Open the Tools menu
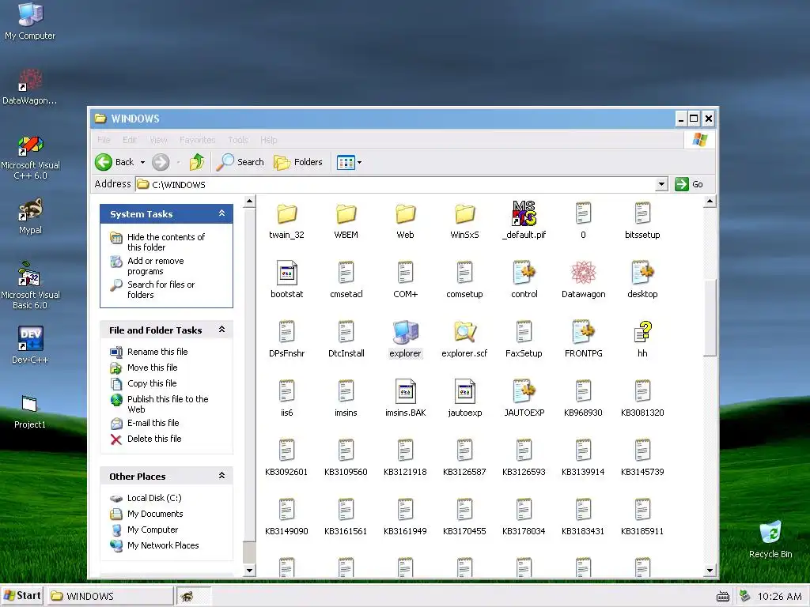Screen dimensions: 810x607 [x=238, y=140]
